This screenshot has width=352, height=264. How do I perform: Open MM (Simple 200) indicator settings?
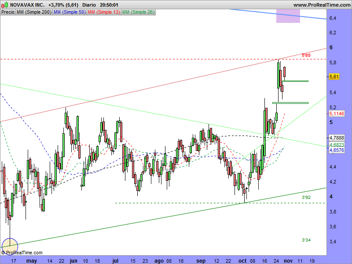click(x=34, y=12)
